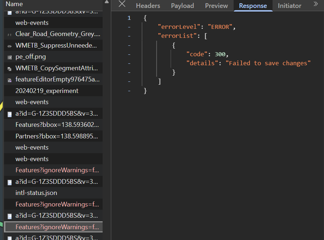Screen dimensions: 324x240
Task: Click the featureEditorEmpty file icon
Action: click(10, 80)
